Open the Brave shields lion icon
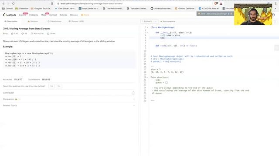Viewport: 279px width, 156px height. (x=216, y=3)
